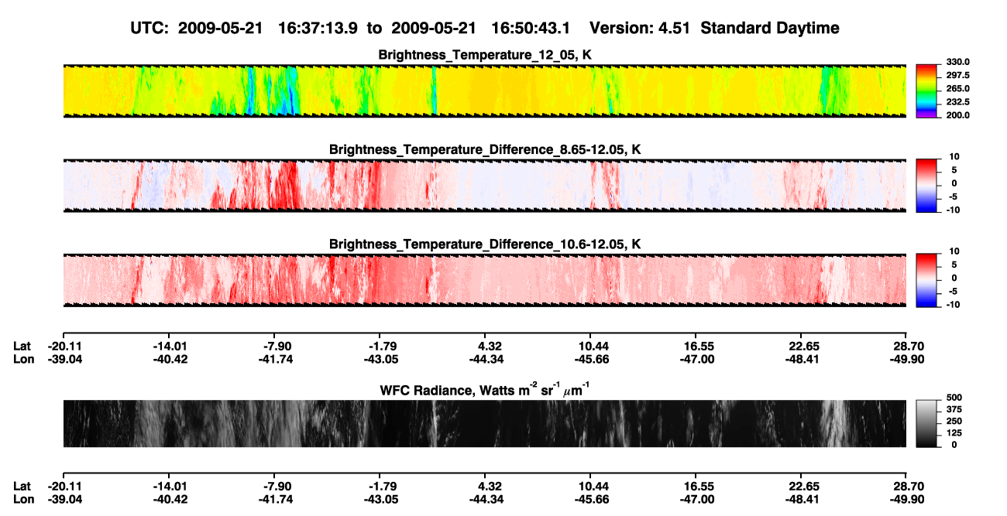Click latitude -1.79 below the WFC Radiance panel
Screen dimensions: 1007x516
(x=380, y=487)
